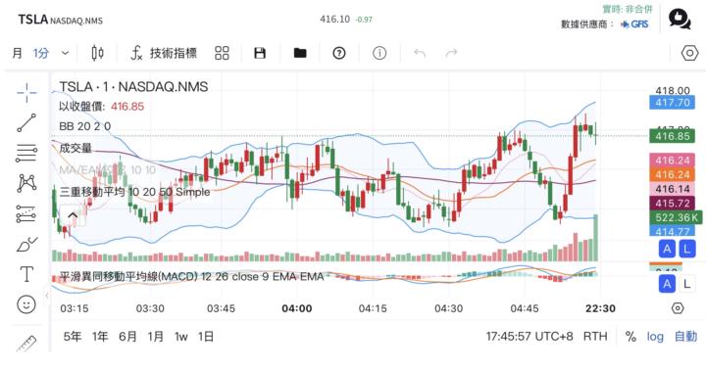Set the range to 5年
The width and height of the screenshot is (706, 370).
pyautogui.click(x=73, y=337)
